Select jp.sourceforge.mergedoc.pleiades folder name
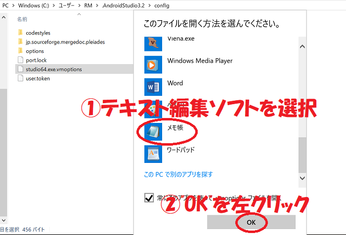The width and height of the screenshot is (346, 235). 65,42
